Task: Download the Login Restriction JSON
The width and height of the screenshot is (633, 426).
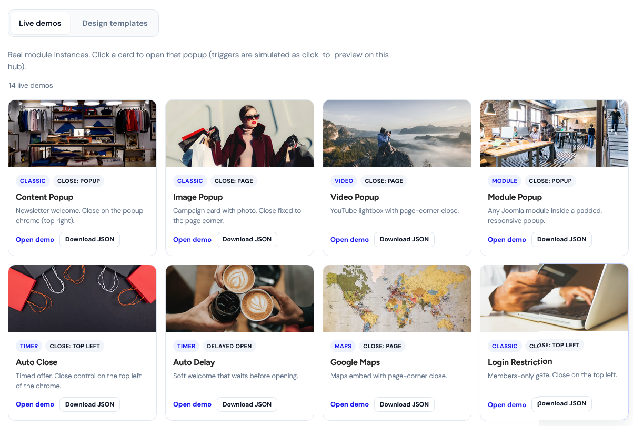Action: pos(561,404)
